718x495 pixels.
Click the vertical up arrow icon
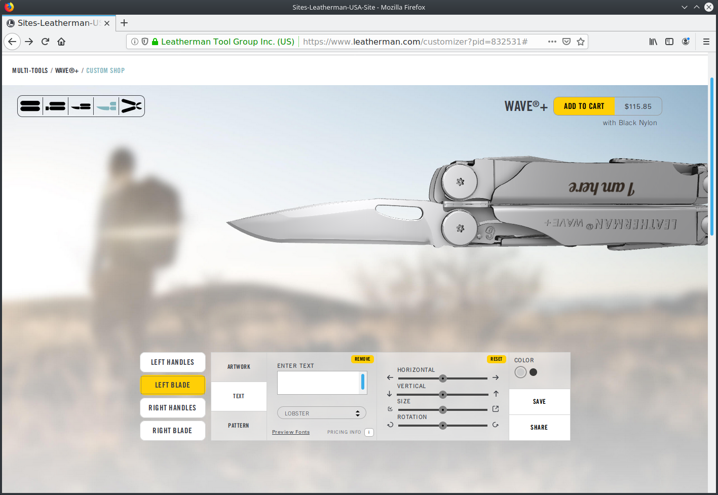tap(496, 394)
